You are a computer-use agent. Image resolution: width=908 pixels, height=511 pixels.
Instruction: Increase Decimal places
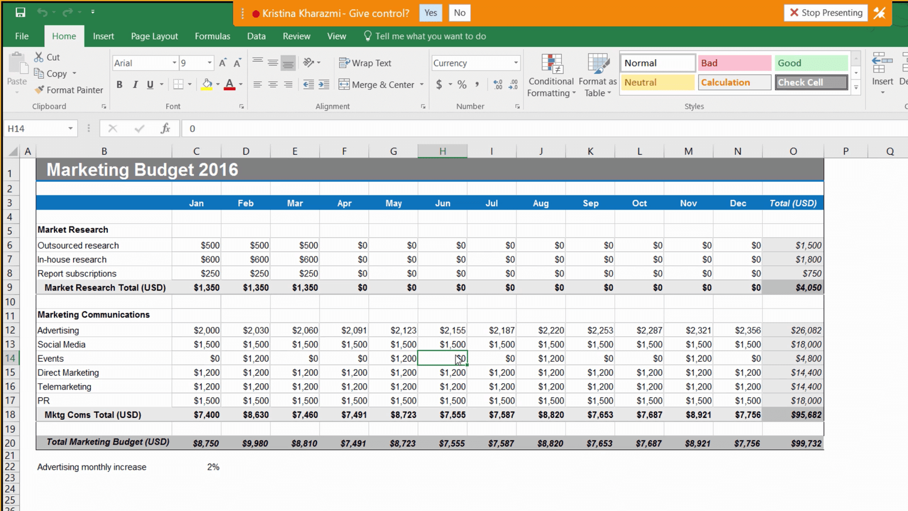(x=498, y=85)
